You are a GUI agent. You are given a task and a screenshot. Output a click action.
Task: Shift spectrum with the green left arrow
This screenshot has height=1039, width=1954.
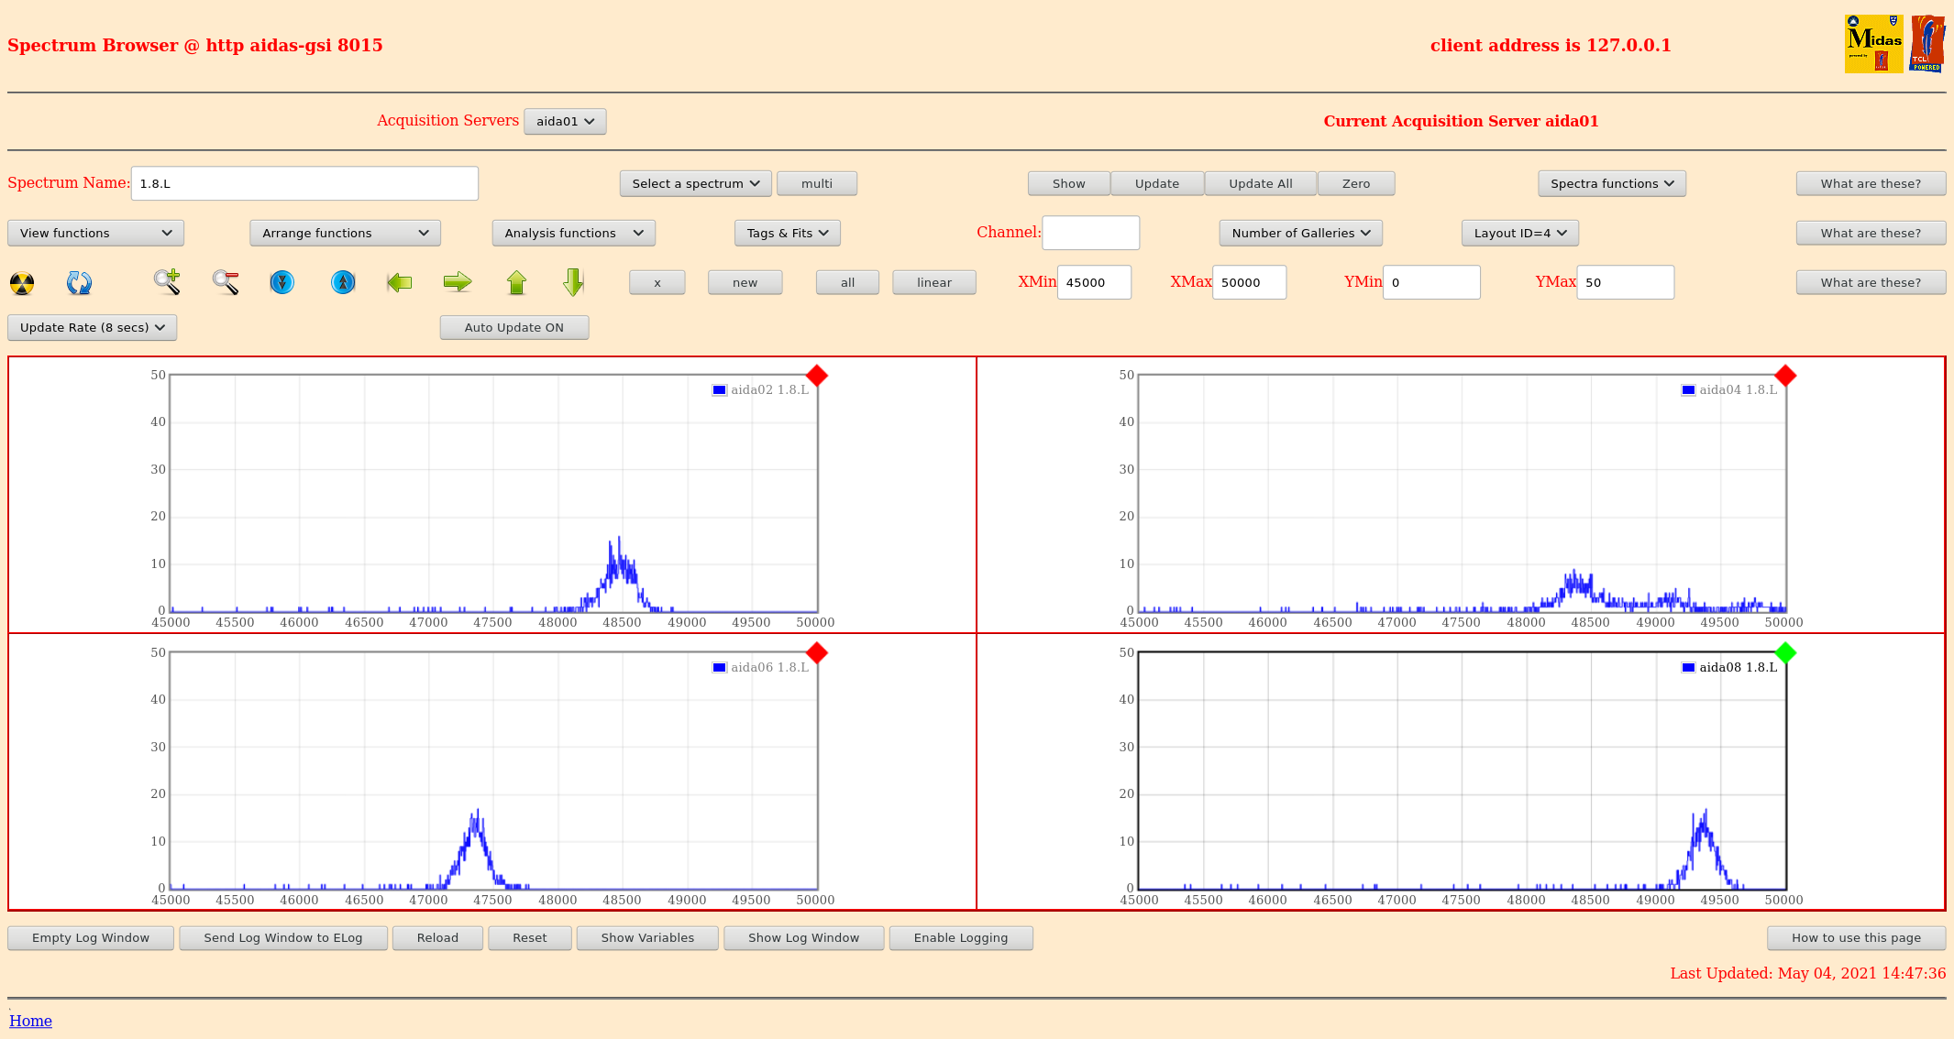coord(400,282)
